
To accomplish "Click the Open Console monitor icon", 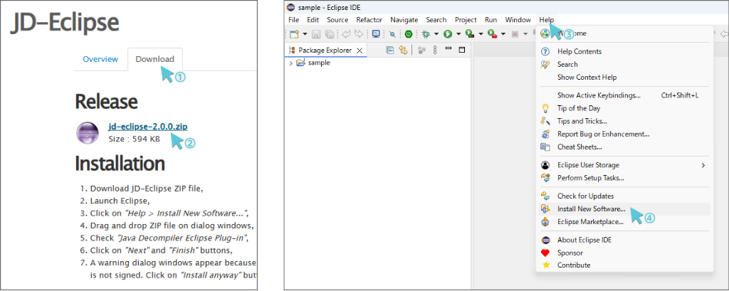I will [376, 33].
